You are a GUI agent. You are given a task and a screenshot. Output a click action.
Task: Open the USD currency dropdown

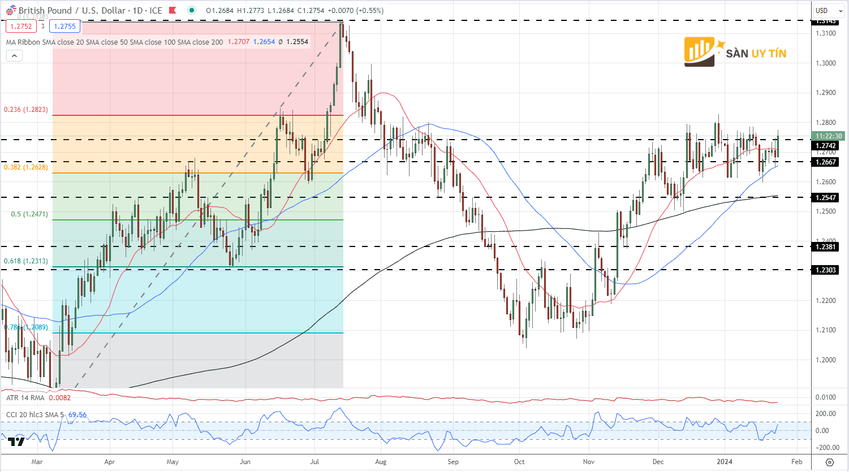pos(829,10)
